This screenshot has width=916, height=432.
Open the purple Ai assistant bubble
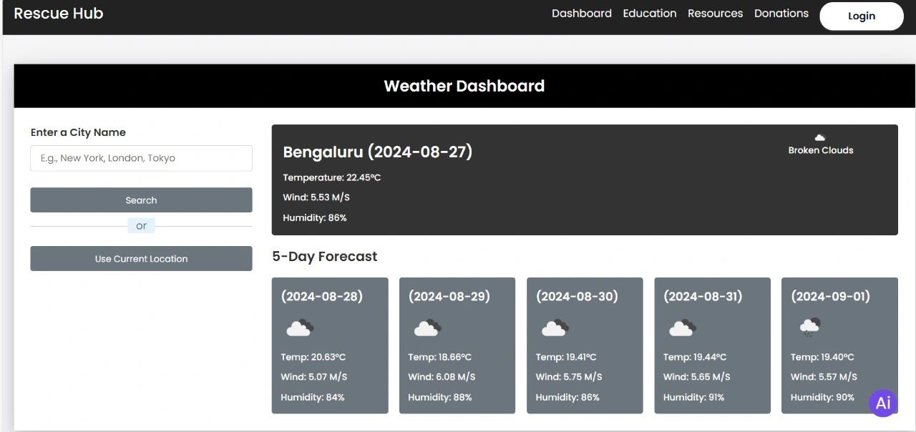883,403
